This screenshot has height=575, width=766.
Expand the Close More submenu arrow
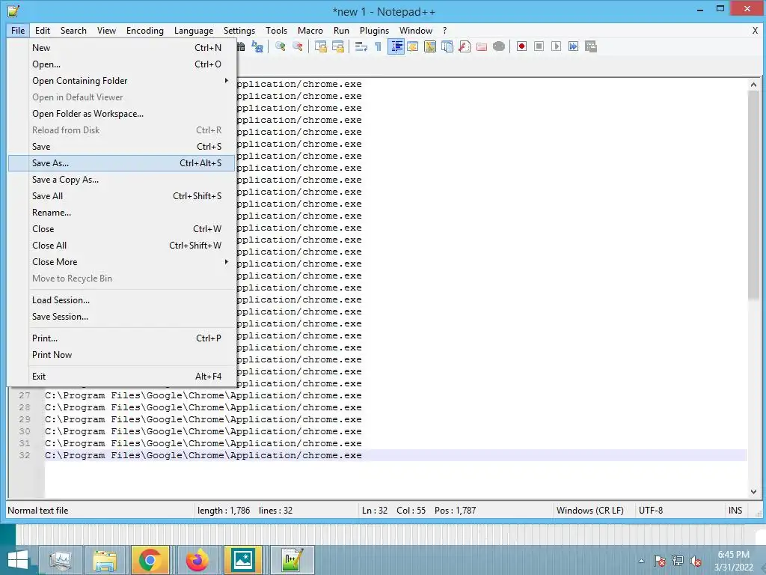coord(226,262)
